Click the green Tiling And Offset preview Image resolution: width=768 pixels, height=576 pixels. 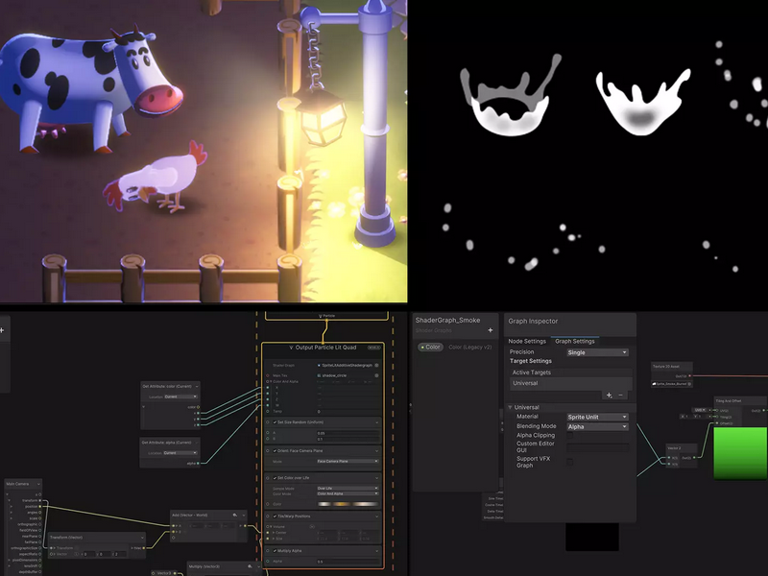coord(740,453)
